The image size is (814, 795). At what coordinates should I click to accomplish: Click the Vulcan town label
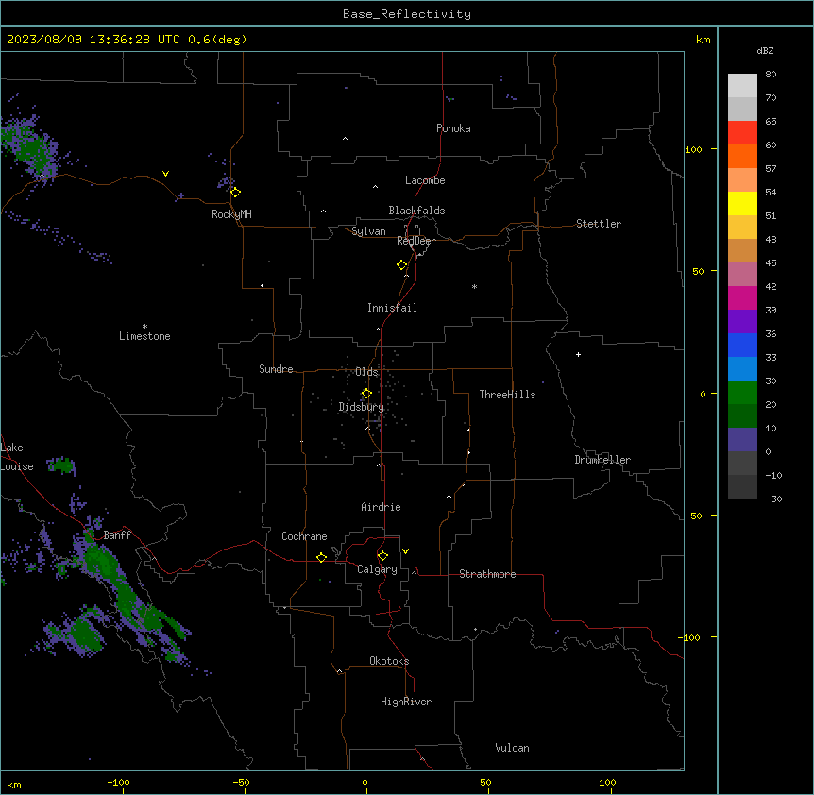click(512, 748)
